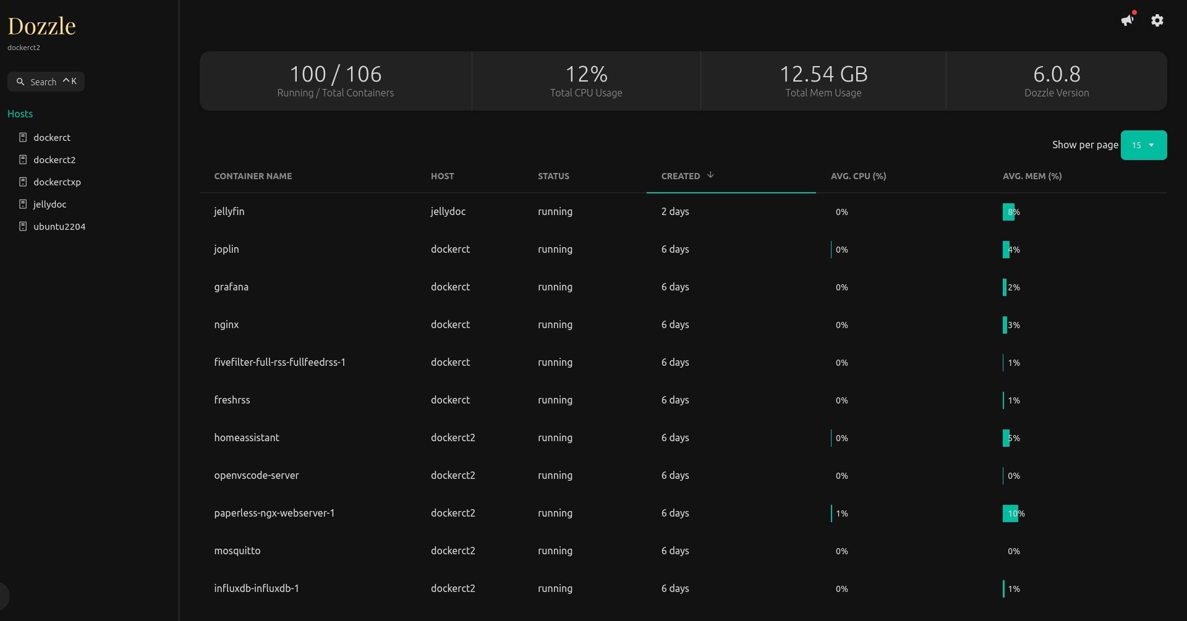Image resolution: width=1187 pixels, height=621 pixels.
Task: Sort table by Container Name header
Action: (x=253, y=176)
